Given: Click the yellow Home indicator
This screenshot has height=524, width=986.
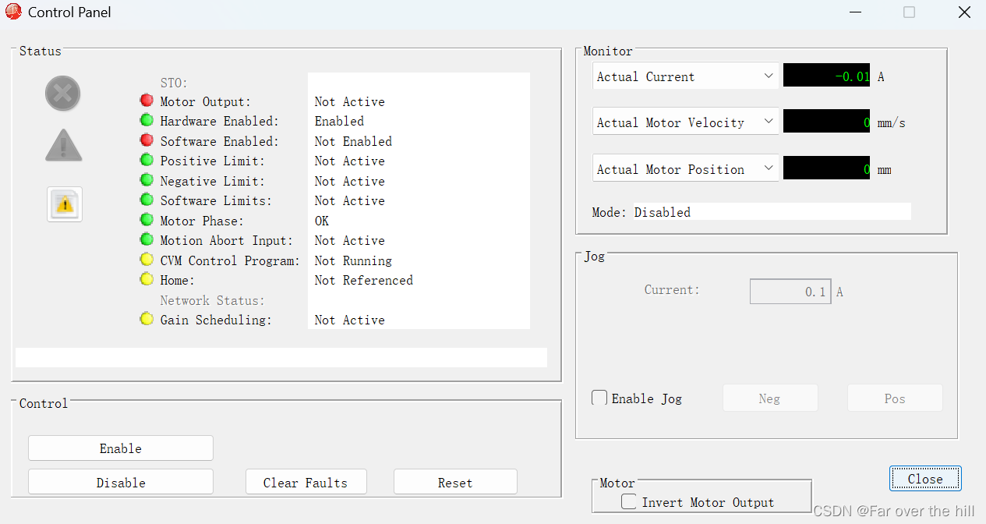Looking at the screenshot, I should pos(147,279).
